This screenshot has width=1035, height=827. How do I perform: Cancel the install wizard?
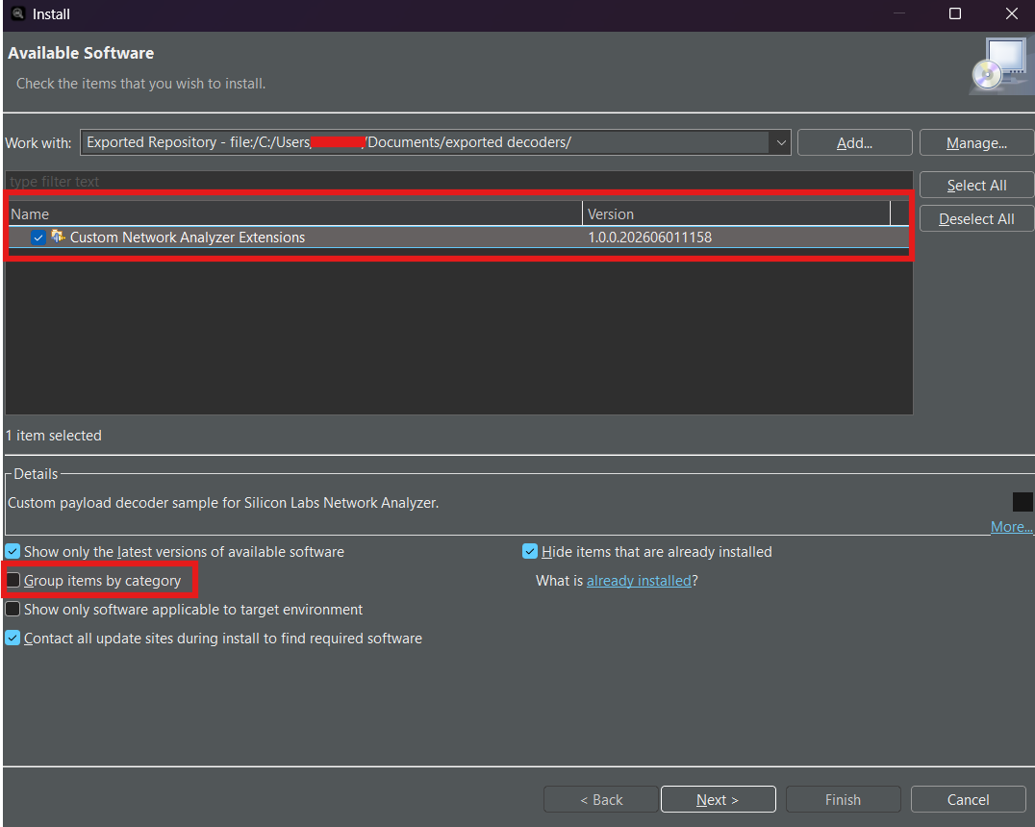pos(969,799)
